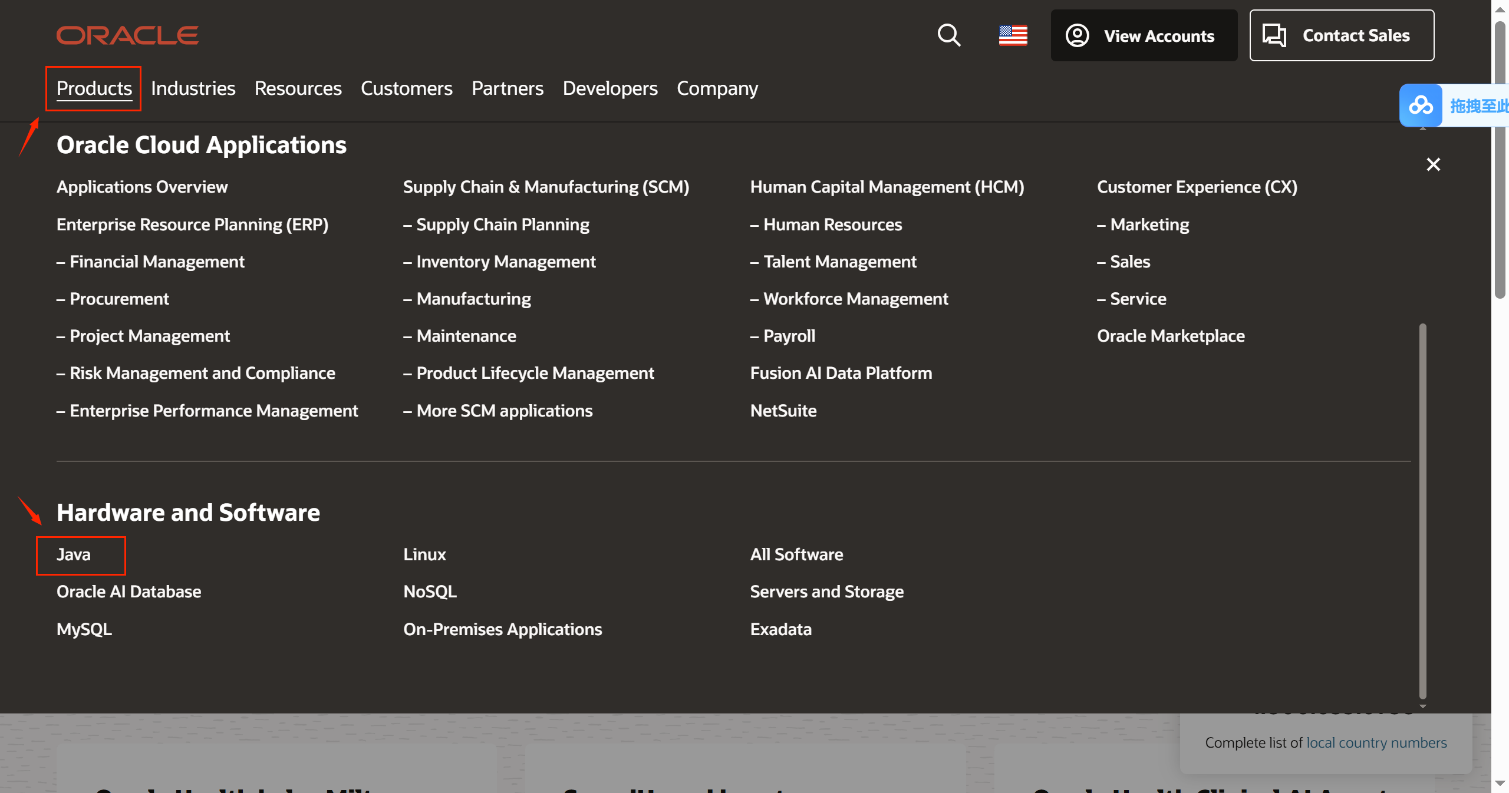Click the Contact Sales chat icon
The image size is (1509, 793).
coord(1274,35)
